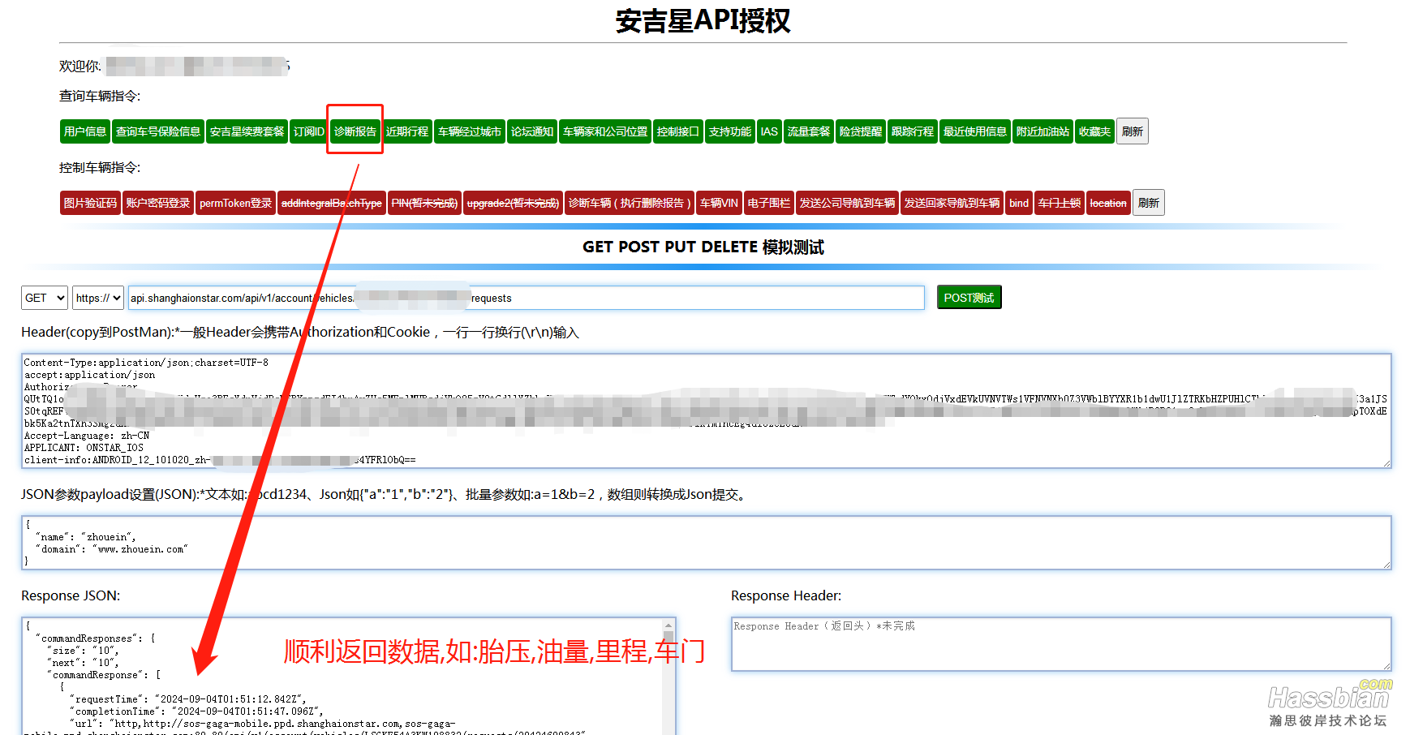This screenshot has height=735, width=1410.
Task: Click the Response Header: label
Action: click(786, 595)
